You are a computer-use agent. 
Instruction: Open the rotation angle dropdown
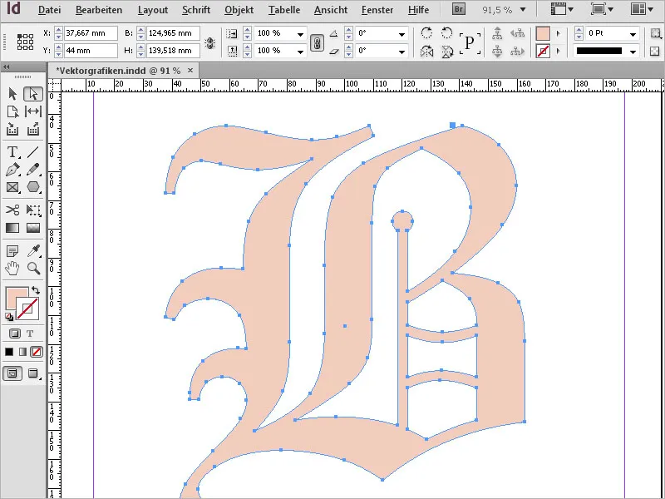(401, 34)
